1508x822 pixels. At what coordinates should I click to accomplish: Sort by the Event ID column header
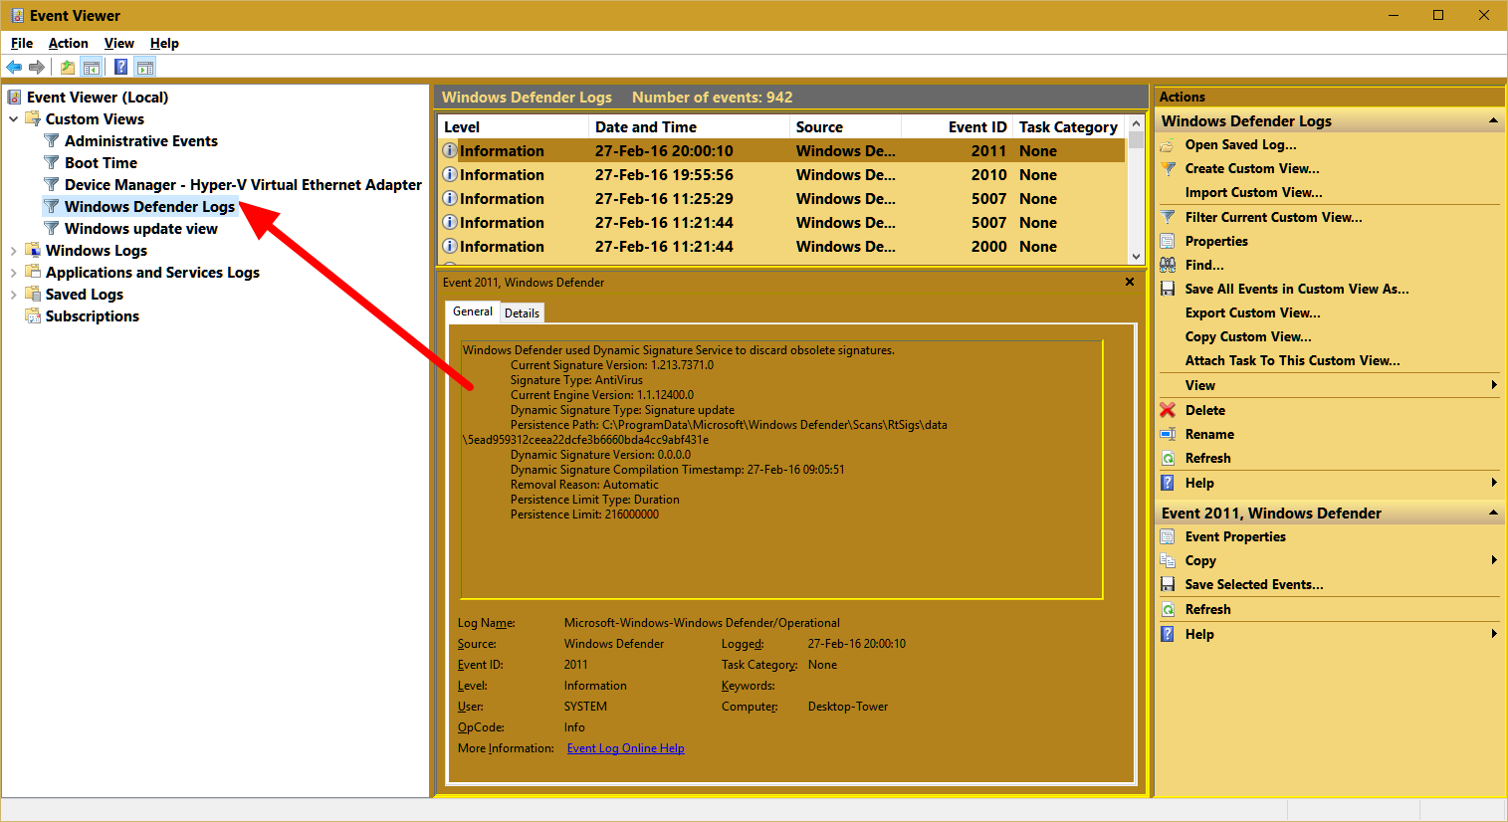coord(957,127)
